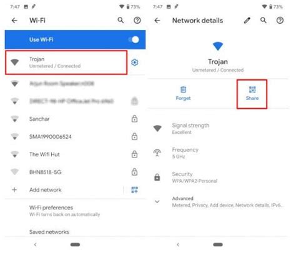
Task: Go back from the Network details screen
Action: tap(157, 21)
